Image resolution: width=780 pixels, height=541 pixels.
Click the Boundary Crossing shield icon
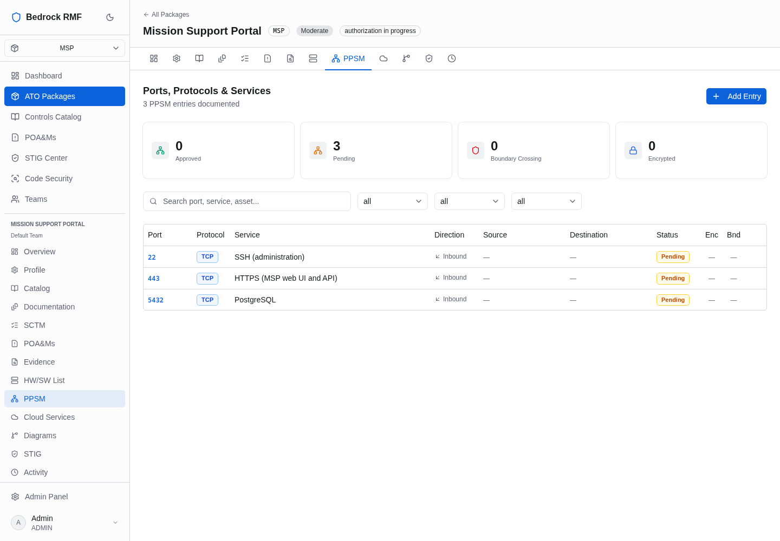pyautogui.click(x=476, y=150)
